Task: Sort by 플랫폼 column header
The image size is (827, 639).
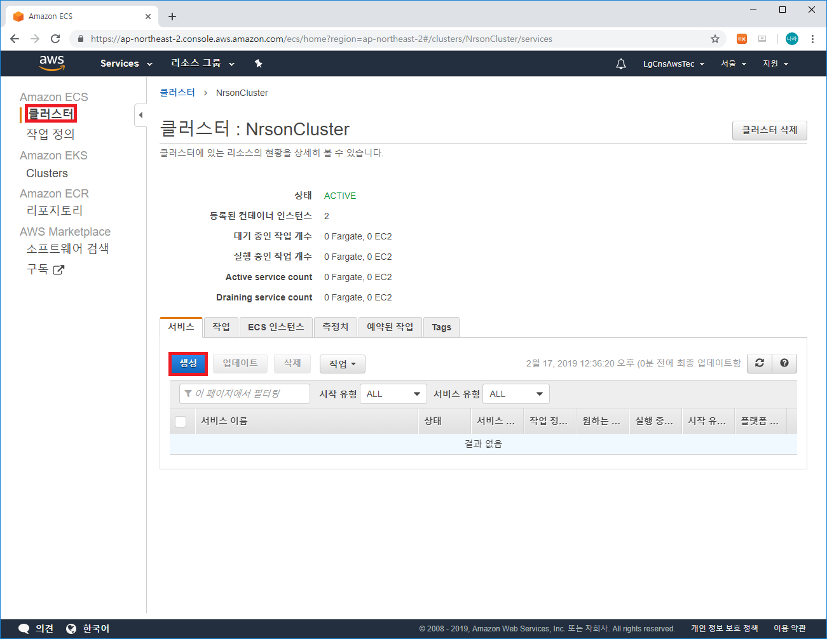Action: point(760,421)
